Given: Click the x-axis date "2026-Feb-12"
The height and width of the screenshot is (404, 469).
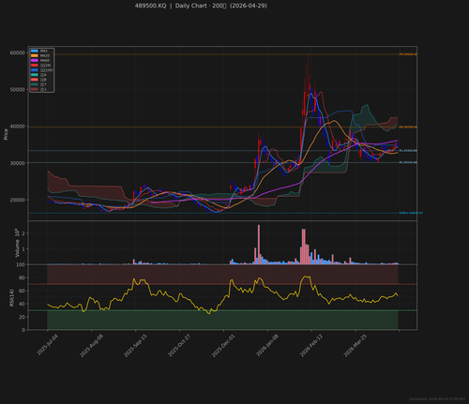Looking at the screenshot, I should tap(311, 345).
